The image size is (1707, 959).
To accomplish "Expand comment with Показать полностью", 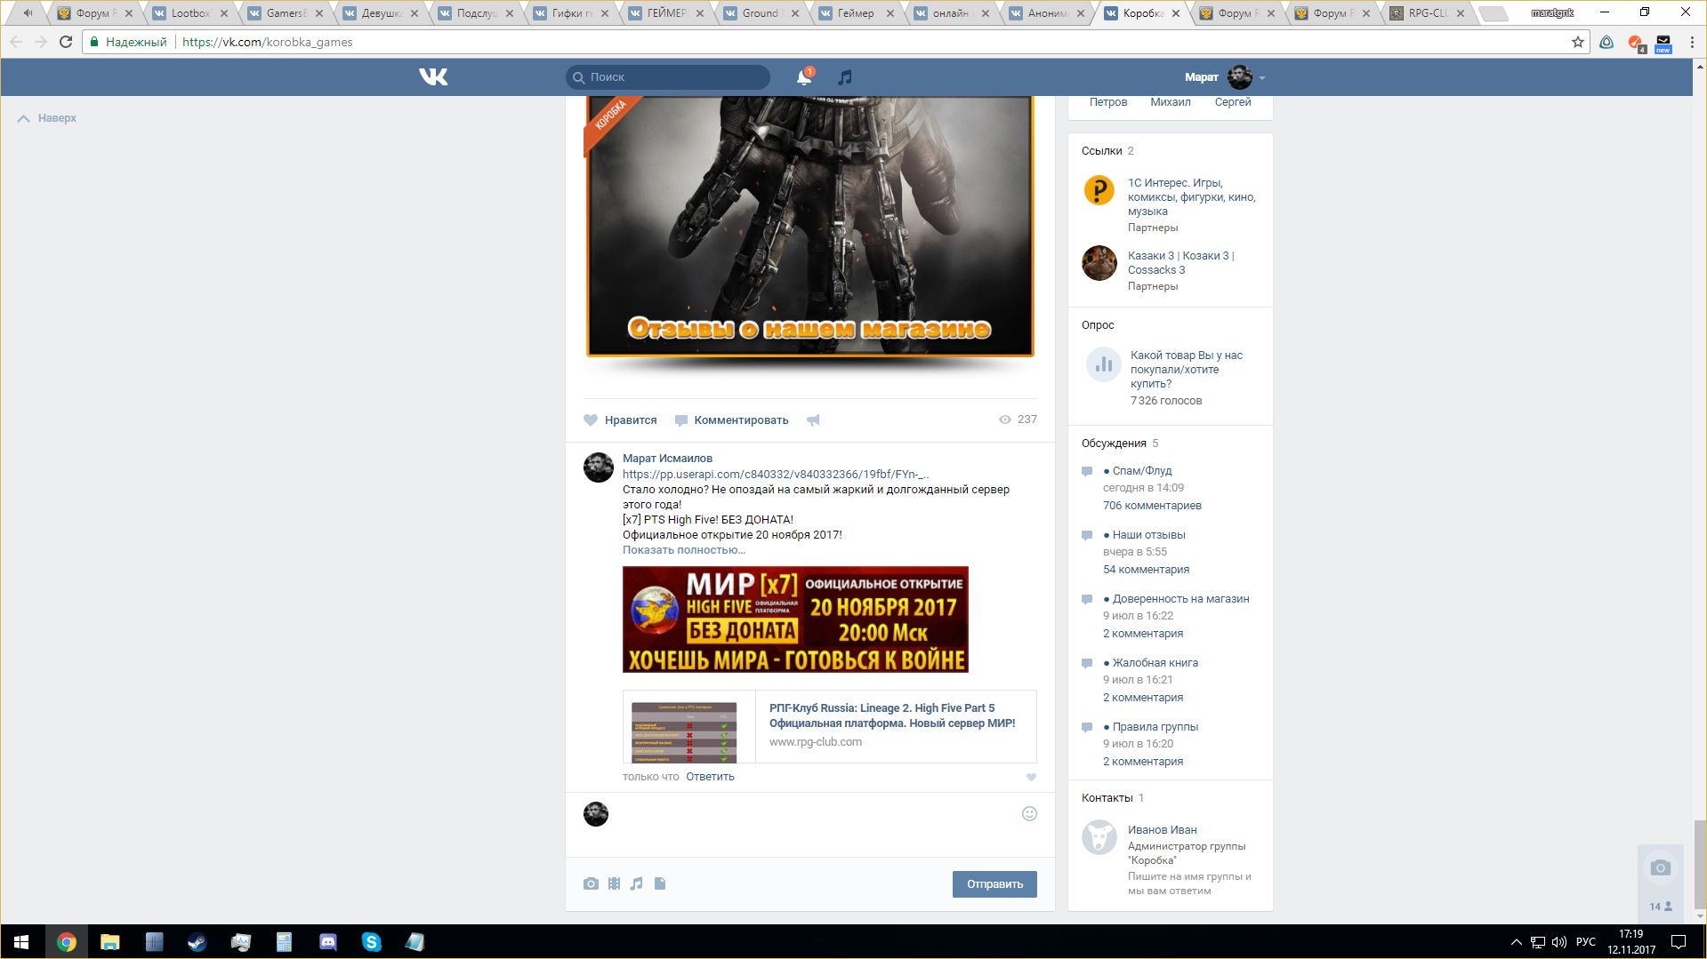I will tap(683, 550).
